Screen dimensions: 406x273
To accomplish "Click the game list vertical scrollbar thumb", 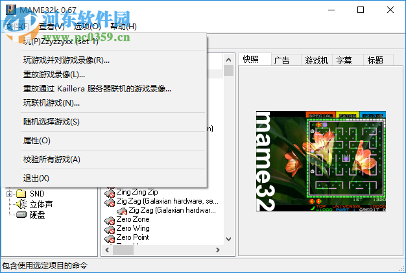I will (228, 71).
